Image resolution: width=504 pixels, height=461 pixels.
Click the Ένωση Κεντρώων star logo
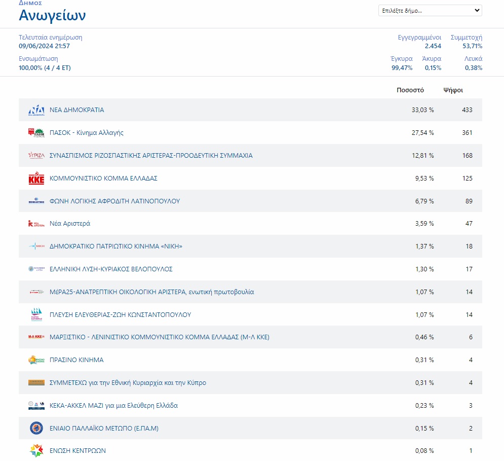coord(36,451)
